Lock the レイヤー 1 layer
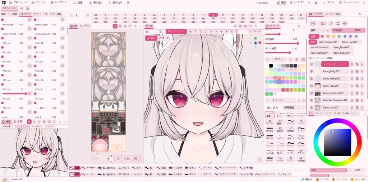 coord(352,64)
